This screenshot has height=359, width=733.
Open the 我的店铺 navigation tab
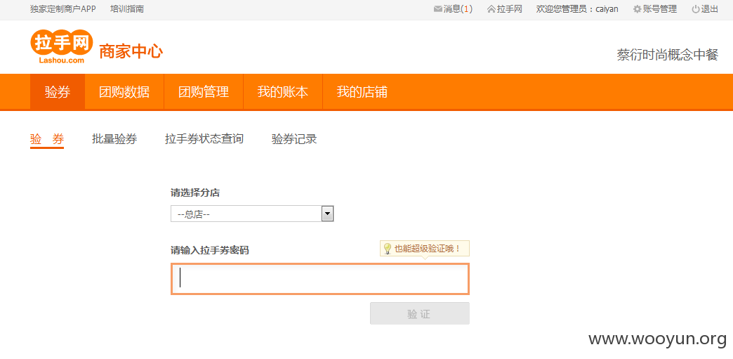(362, 92)
